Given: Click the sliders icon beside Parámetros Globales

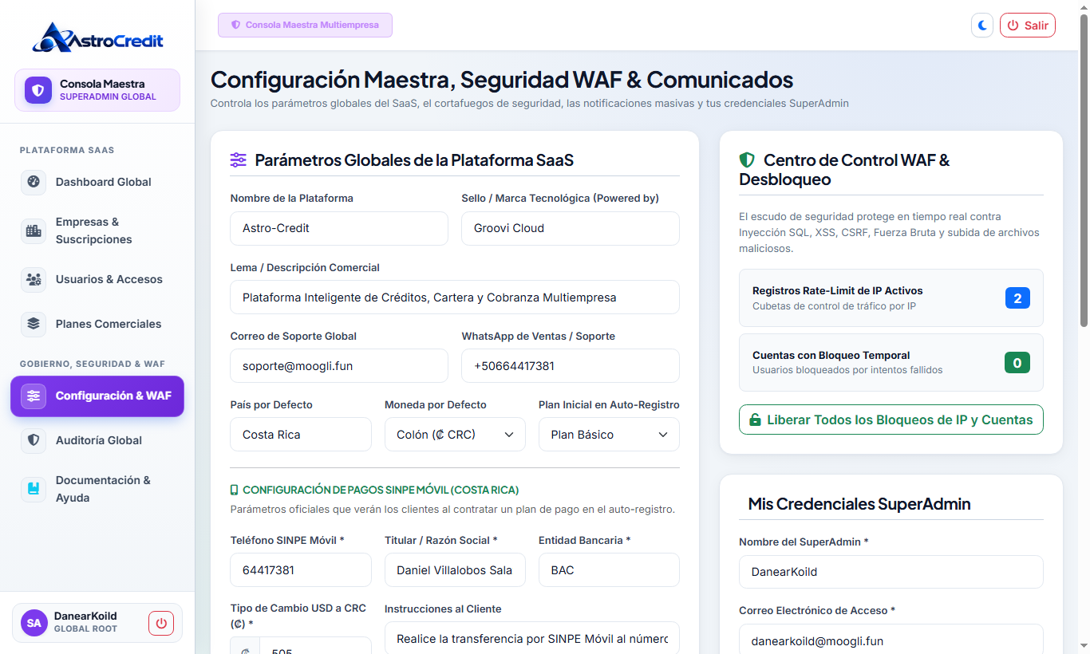Looking at the screenshot, I should point(239,160).
